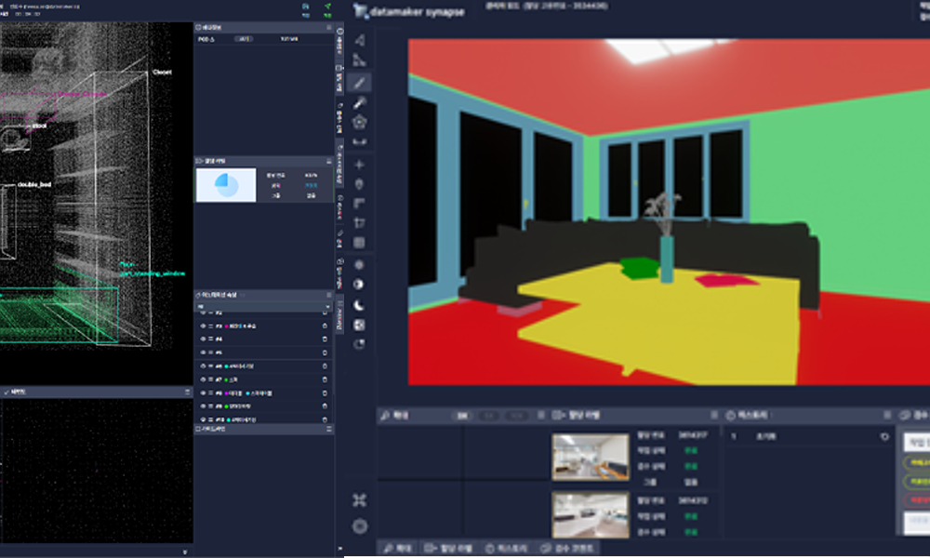930x558 pixels.
Task: Select the pin marker tool icon
Action: (359, 184)
